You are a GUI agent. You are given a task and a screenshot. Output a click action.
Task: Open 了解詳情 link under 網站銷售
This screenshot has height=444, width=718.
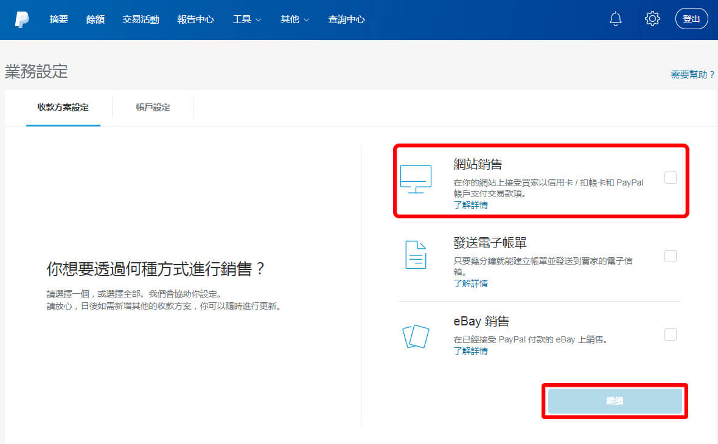470,205
